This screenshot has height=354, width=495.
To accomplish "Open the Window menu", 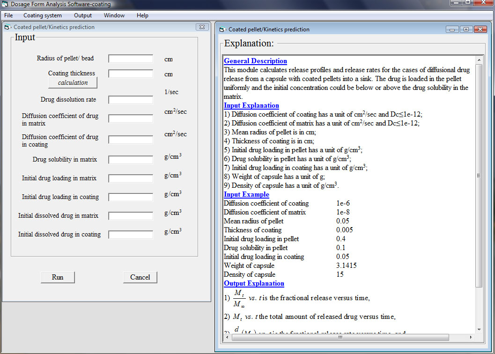I will 114,15.
